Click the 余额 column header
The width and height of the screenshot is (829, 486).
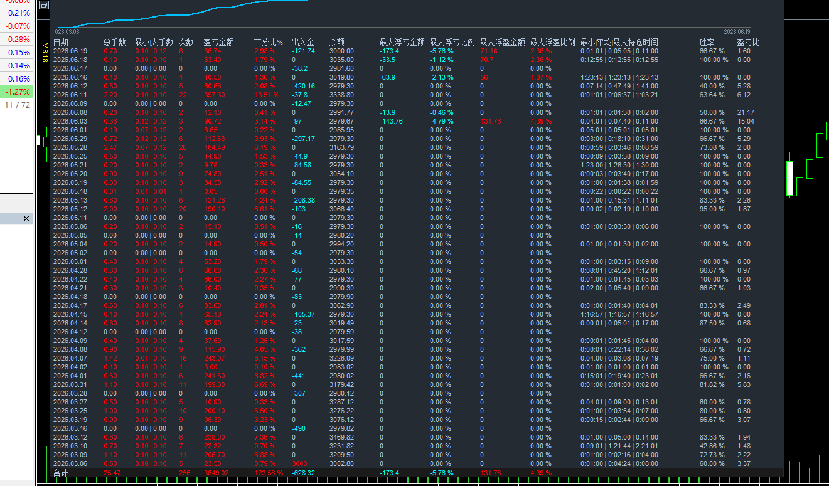(x=337, y=42)
